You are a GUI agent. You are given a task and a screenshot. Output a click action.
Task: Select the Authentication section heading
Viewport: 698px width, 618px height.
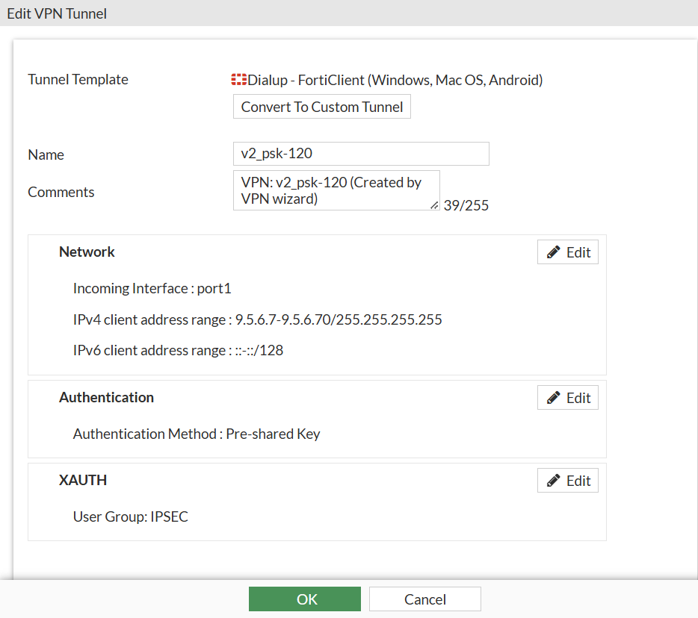(x=106, y=398)
